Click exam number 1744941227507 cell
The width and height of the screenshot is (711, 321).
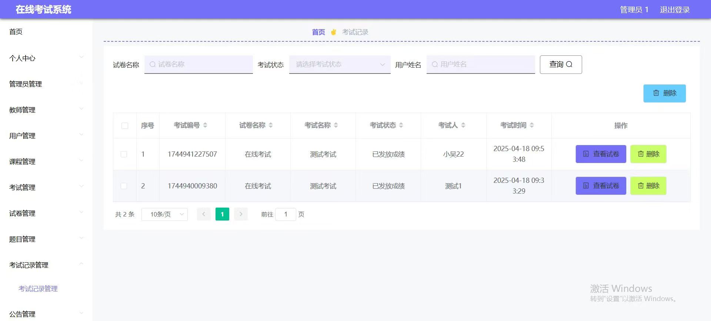tap(192, 154)
